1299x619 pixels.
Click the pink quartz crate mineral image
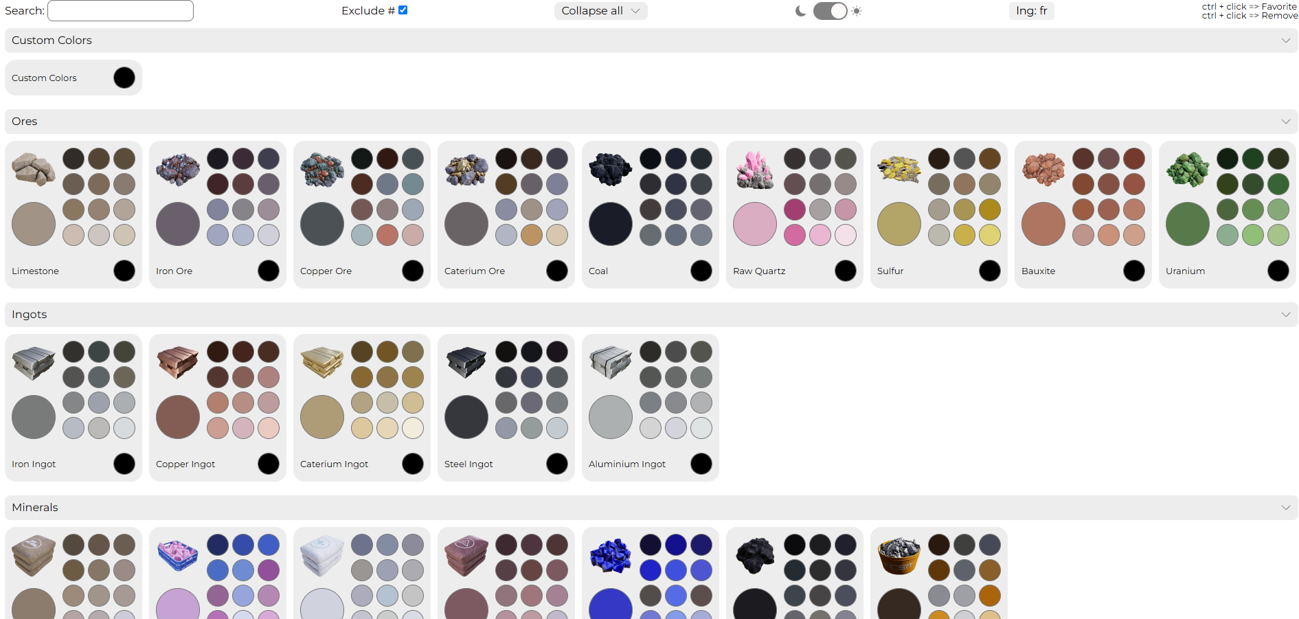(x=178, y=556)
